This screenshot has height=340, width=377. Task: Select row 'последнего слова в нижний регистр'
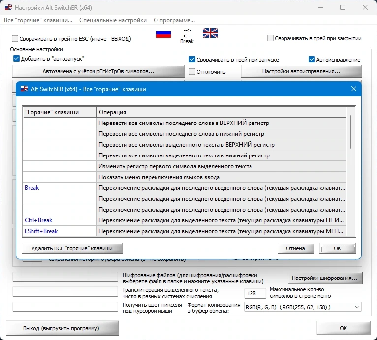point(221,134)
